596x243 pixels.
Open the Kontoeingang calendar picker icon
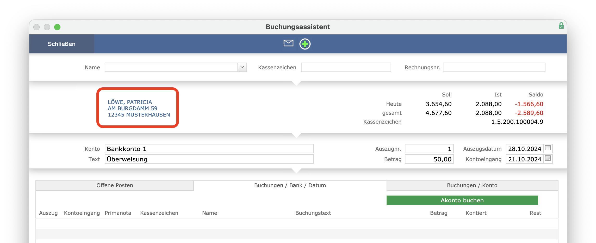tap(548, 158)
